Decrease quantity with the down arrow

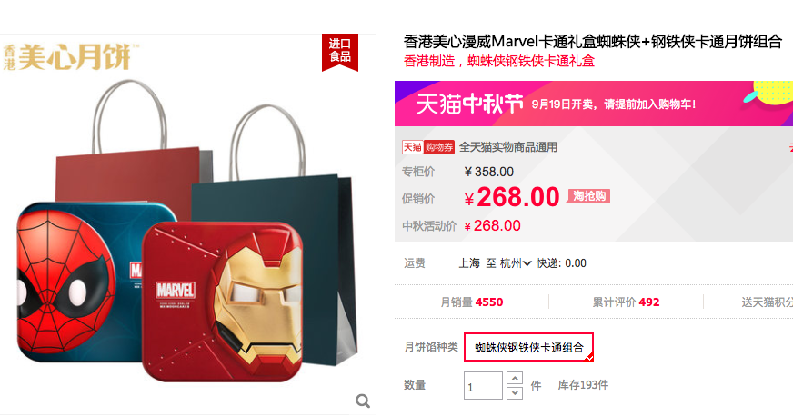[x=515, y=392]
